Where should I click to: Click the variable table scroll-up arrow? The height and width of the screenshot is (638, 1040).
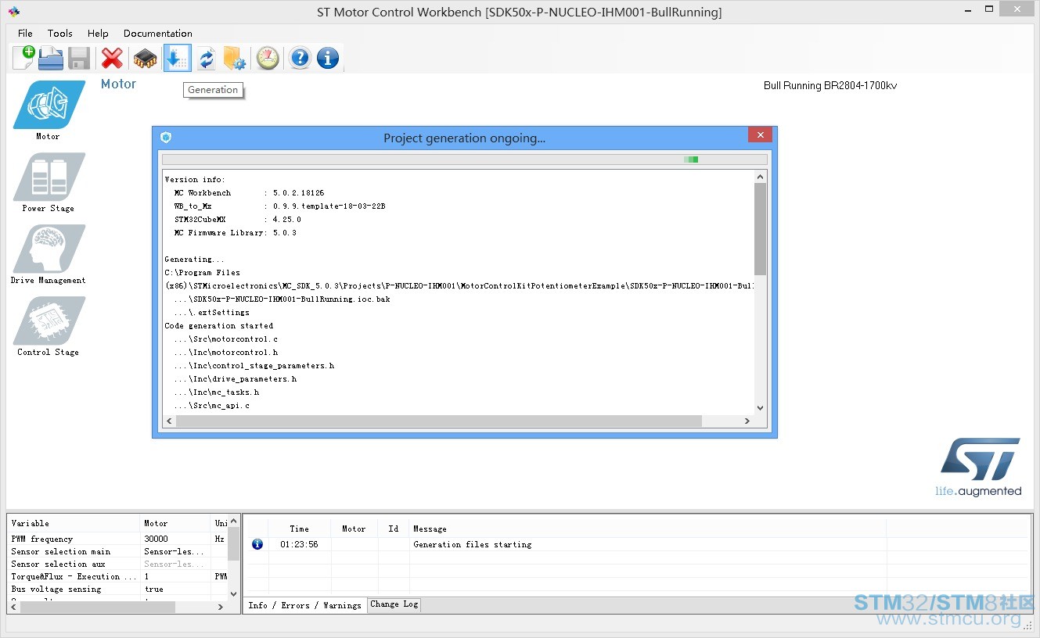click(234, 522)
